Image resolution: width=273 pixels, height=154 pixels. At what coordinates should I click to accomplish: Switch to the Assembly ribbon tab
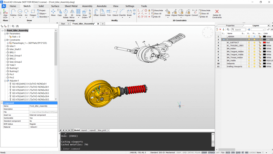pos(87,6)
